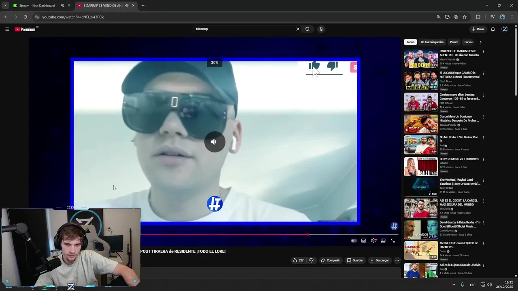Open more options for Mauro Stendel video

click(x=484, y=52)
